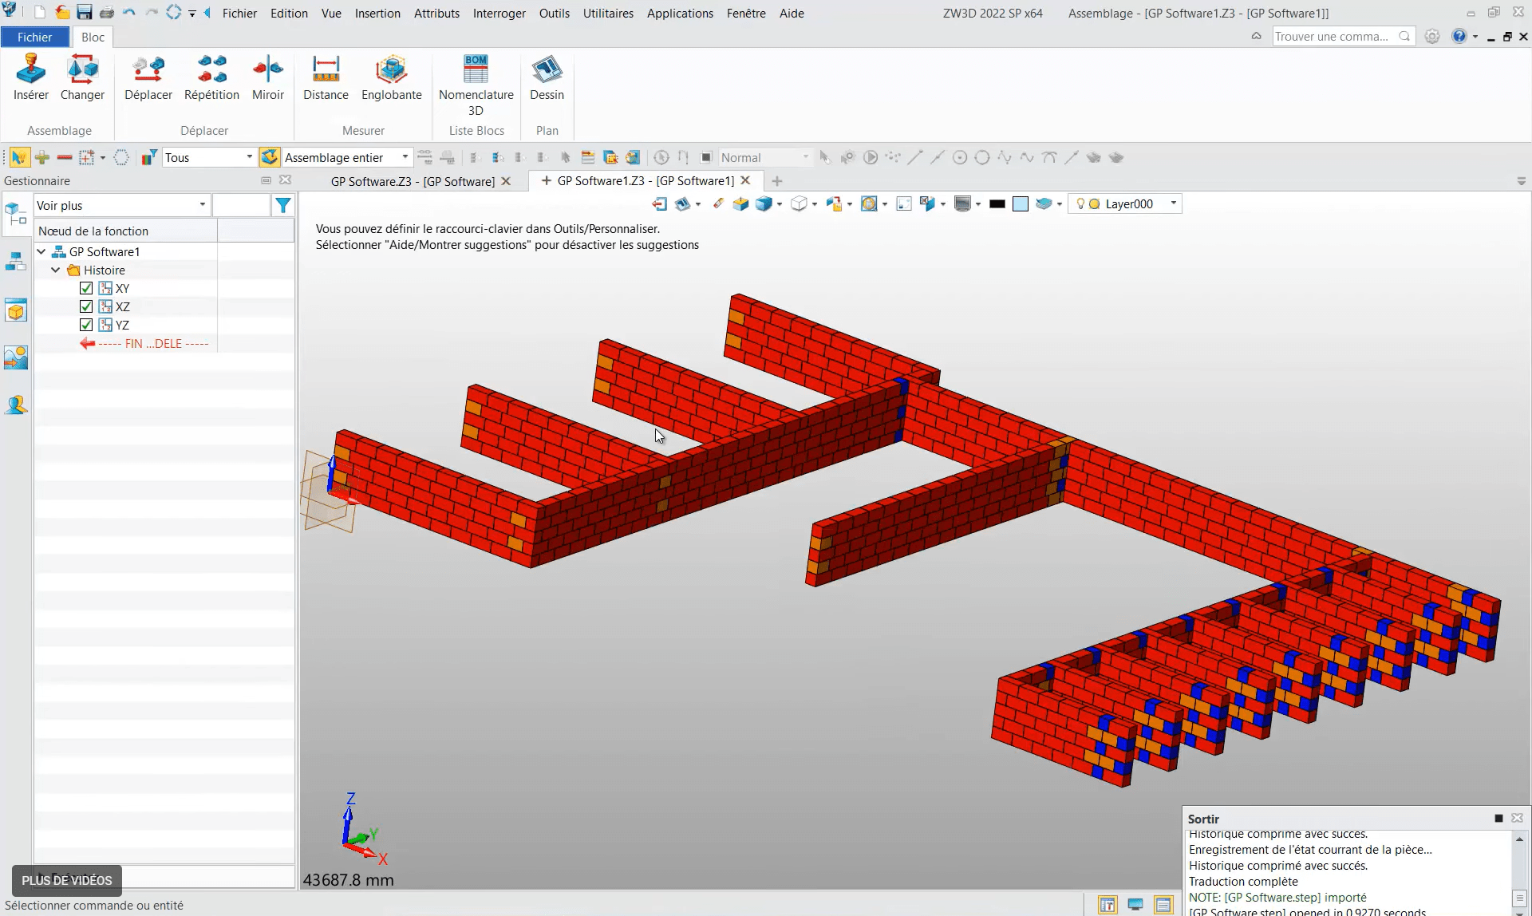Screen dimensions: 1532x916
Task: Toggle the YZ plane checkbox
Action: coord(86,326)
